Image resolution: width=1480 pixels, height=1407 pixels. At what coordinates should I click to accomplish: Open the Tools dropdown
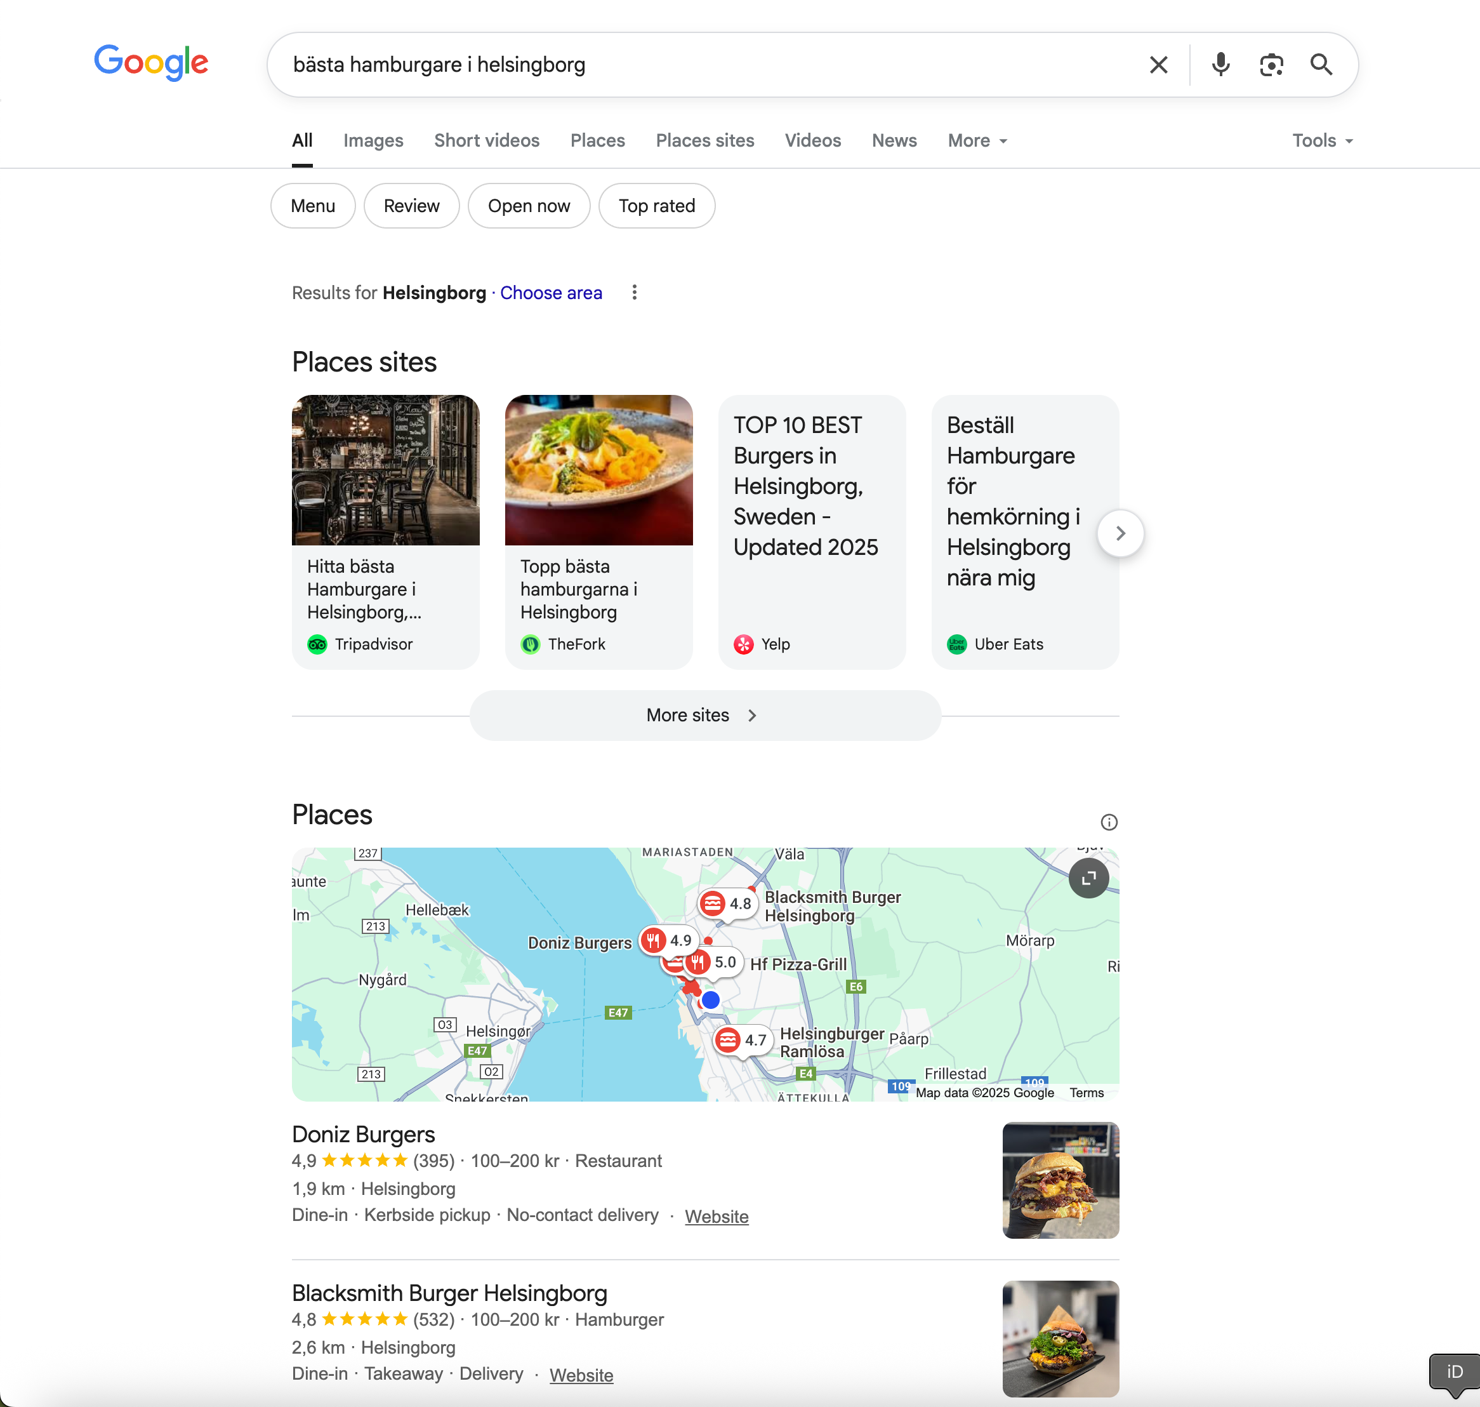point(1322,141)
